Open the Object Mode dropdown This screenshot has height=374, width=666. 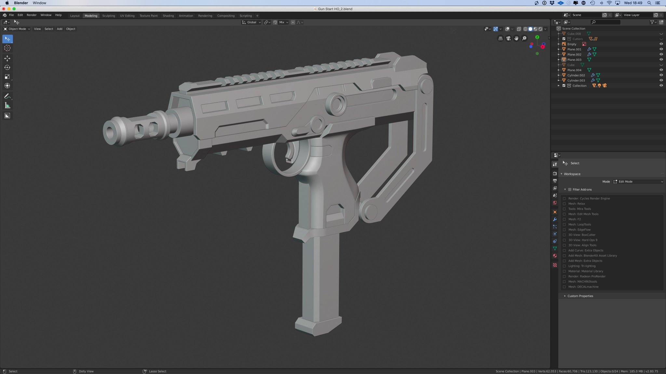tap(17, 29)
